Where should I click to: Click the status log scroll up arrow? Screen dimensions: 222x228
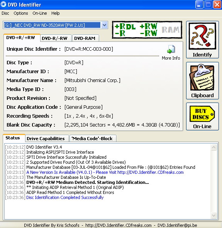tap(214, 147)
